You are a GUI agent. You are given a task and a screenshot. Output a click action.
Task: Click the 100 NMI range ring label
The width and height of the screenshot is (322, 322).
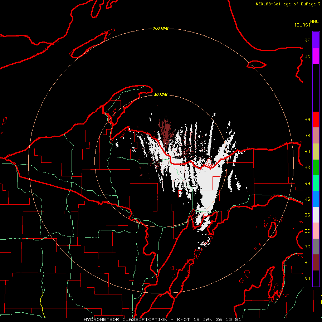[161, 28]
